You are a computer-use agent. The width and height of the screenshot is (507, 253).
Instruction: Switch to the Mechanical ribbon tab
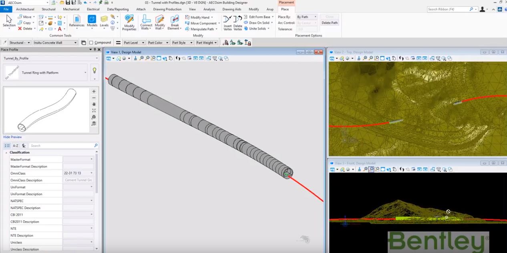point(71,9)
